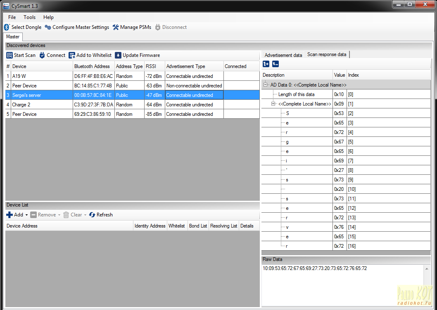Click the Add to Whitelist icon
Image resolution: width=437 pixels, height=310 pixels.
pyautogui.click(x=72, y=55)
